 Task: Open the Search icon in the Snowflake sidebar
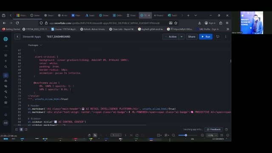pos(6,67)
